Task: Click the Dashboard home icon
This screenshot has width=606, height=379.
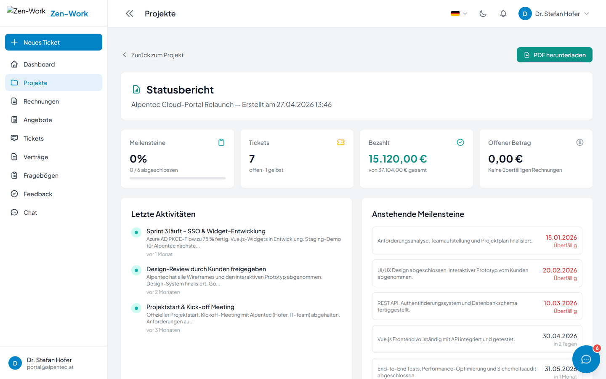Action: click(14, 64)
